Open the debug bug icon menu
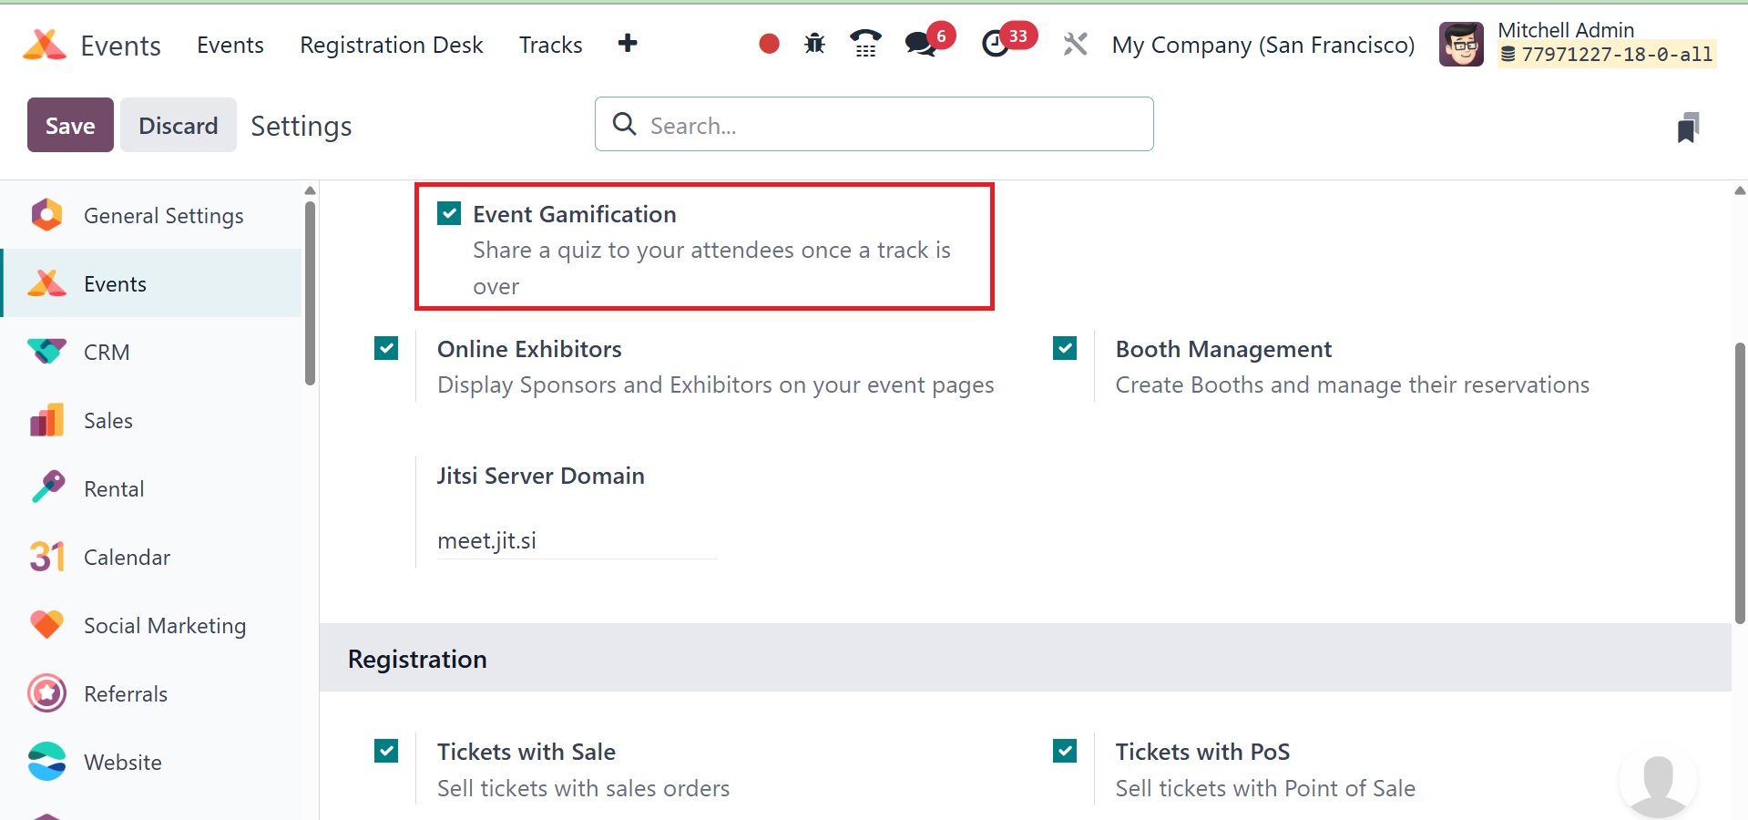Viewport: 1748px width, 820px height. coord(814,44)
